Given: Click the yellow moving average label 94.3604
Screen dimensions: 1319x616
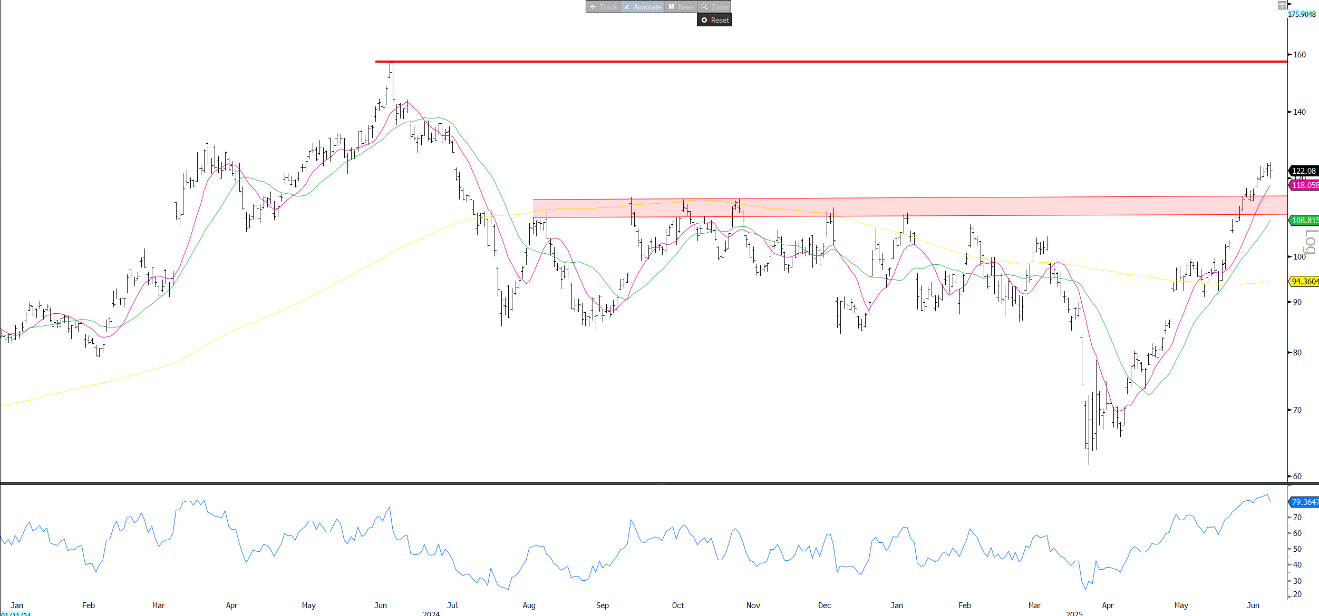Looking at the screenshot, I should click(1304, 282).
